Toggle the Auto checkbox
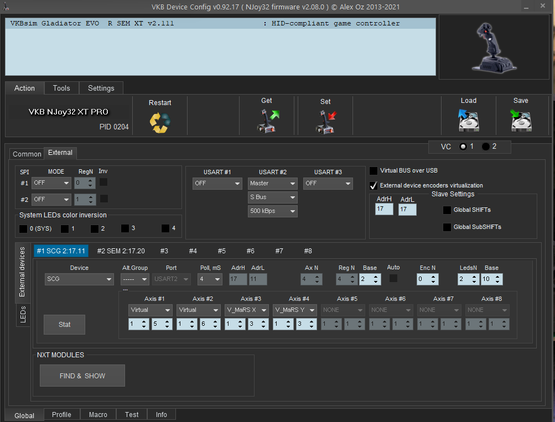 393,278
